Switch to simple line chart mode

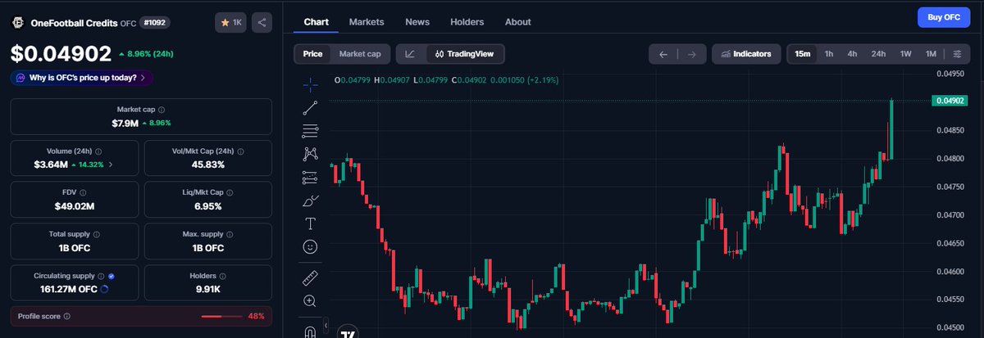410,54
